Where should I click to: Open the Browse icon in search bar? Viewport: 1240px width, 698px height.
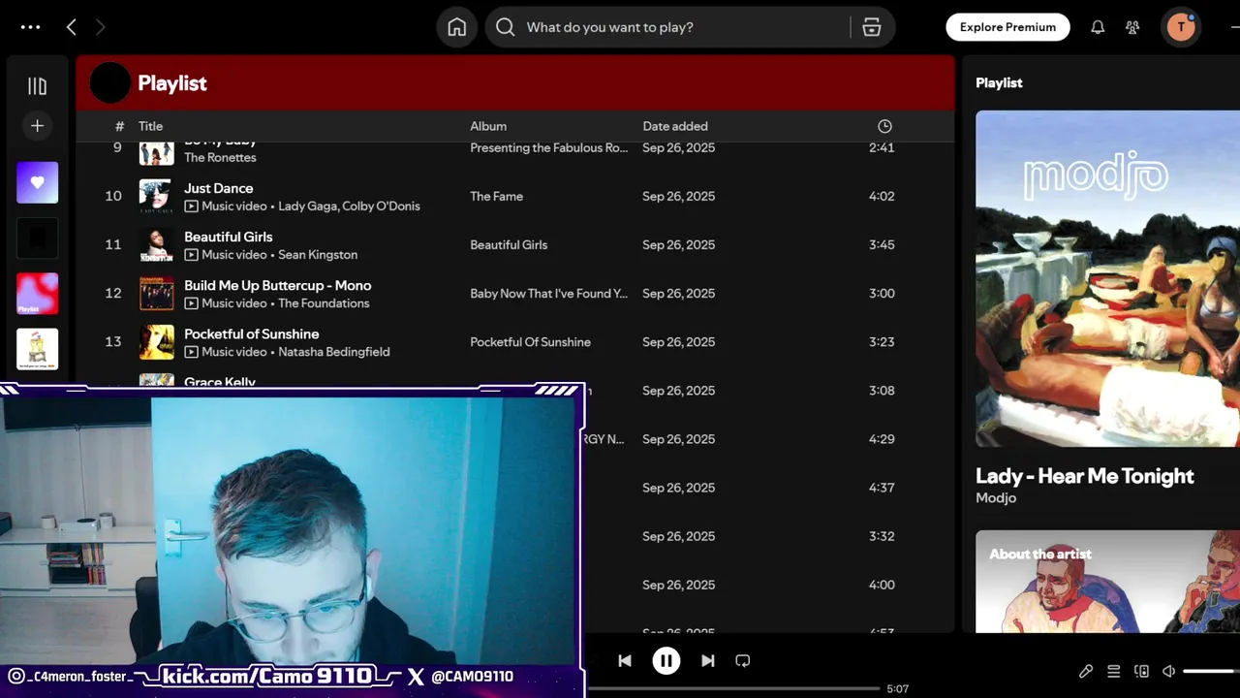coord(872,27)
